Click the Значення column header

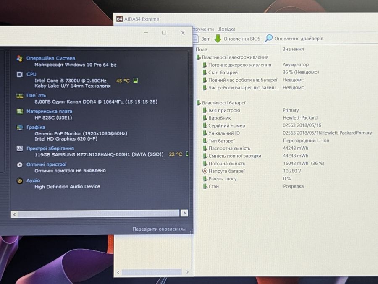pyautogui.click(x=293, y=49)
